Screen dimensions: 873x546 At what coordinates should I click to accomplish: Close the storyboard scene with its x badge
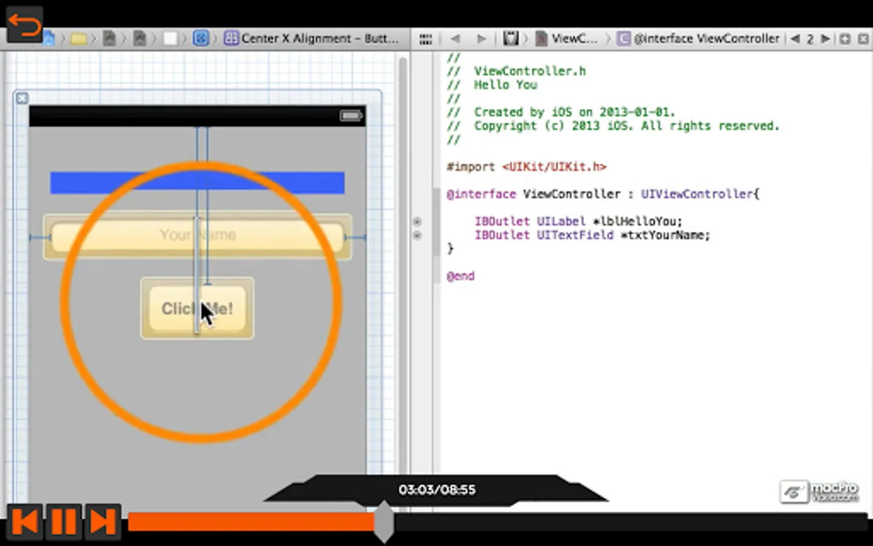[22, 98]
